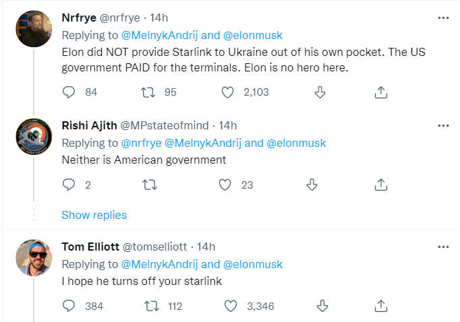
Task: Open Tom Elliott's profile picture
Action: pyautogui.click(x=34, y=257)
